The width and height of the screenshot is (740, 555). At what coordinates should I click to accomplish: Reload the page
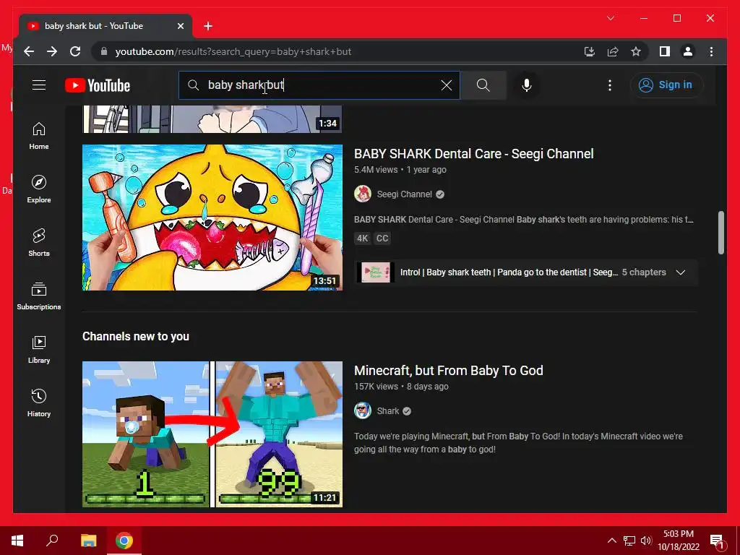tap(75, 51)
